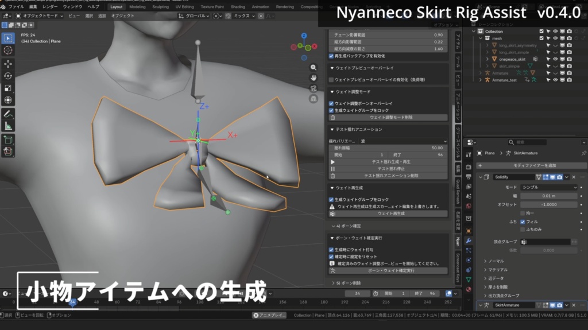Switch to the Modeling workspace tab
This screenshot has height=330, width=588.
coord(137,7)
